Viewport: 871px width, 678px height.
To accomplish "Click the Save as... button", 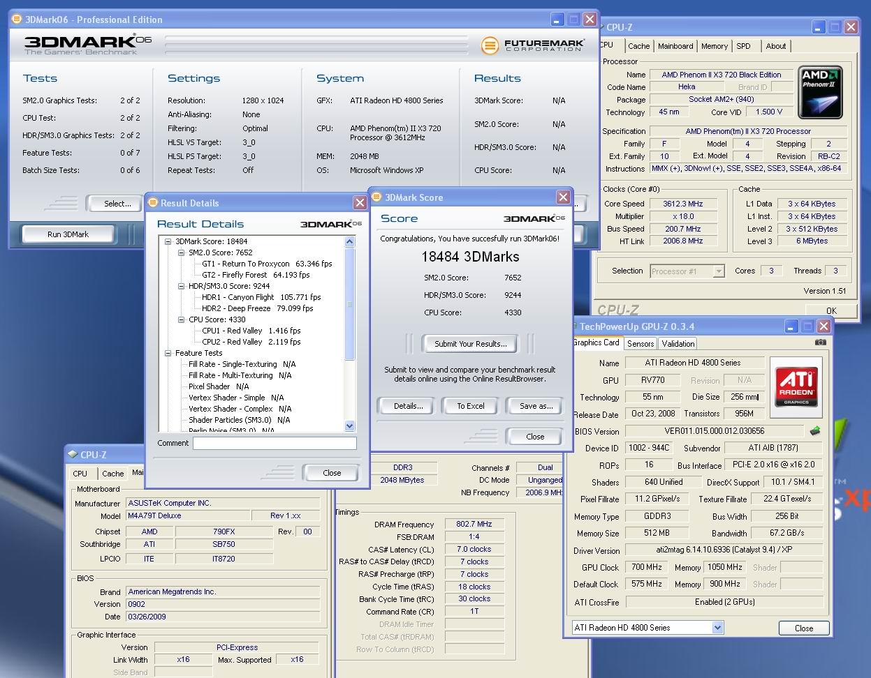I will tap(536, 406).
